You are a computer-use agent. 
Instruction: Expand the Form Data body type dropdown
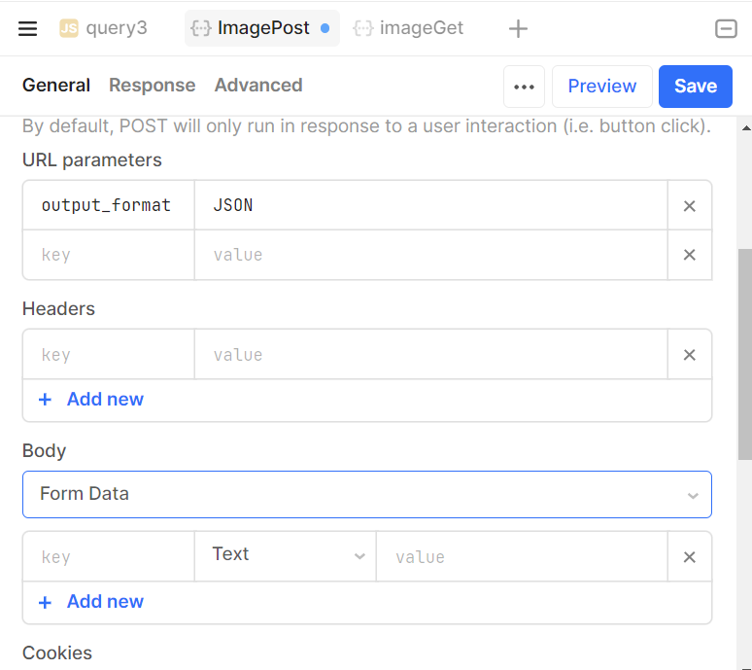pyautogui.click(x=366, y=494)
